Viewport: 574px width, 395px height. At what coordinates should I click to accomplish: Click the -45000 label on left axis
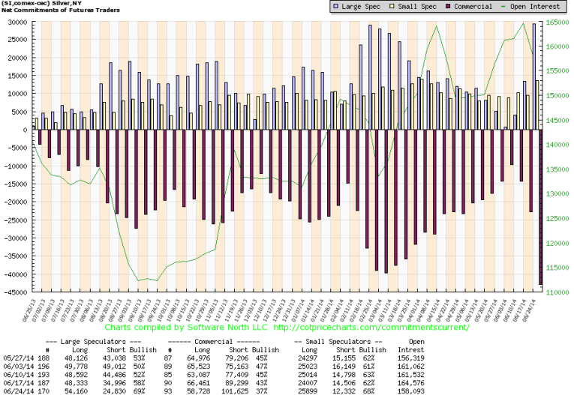point(13,293)
